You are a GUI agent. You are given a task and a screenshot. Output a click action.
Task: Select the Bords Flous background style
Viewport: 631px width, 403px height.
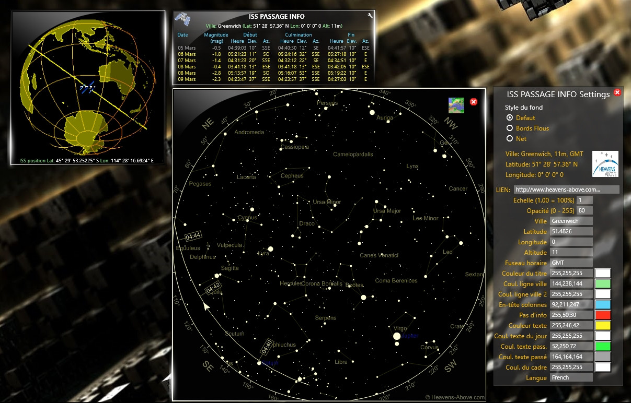click(510, 128)
